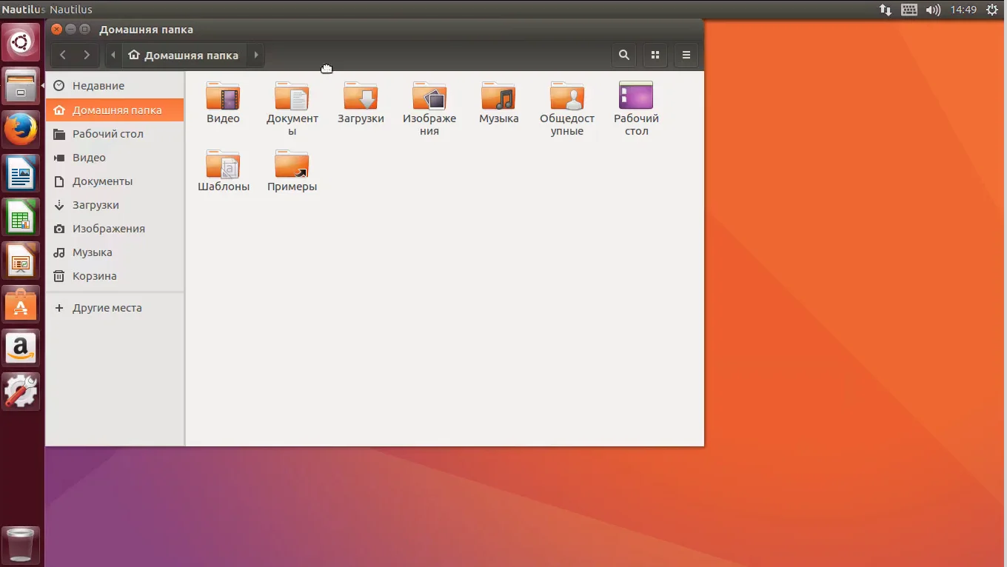Image resolution: width=1007 pixels, height=567 pixels.
Task: Select the Рабочий стол purple folder icon
Action: click(x=636, y=98)
